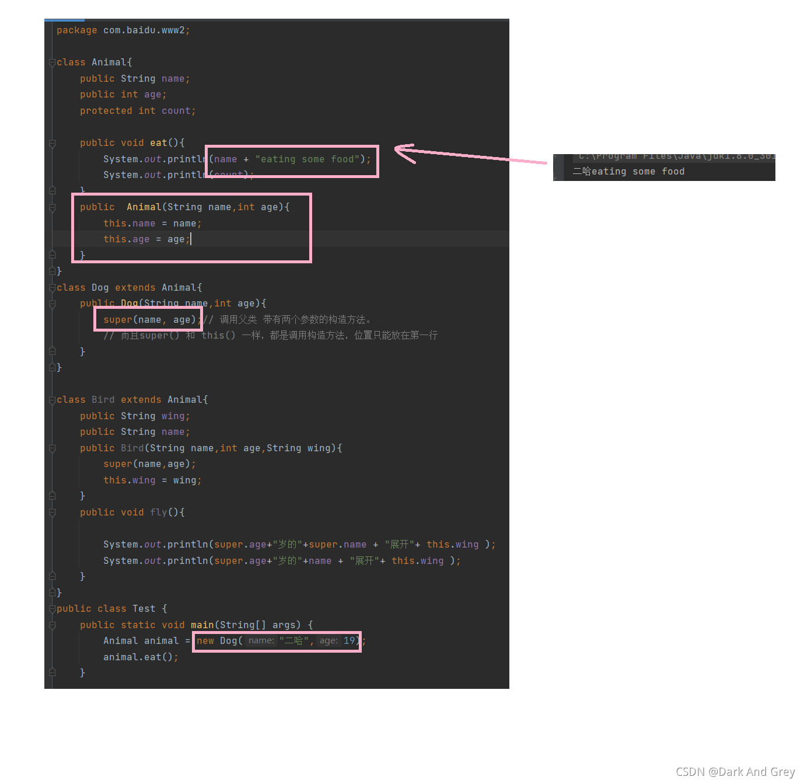The width and height of the screenshot is (804, 784).
Task: Click the main(String[] args) method signature
Action: point(197,625)
